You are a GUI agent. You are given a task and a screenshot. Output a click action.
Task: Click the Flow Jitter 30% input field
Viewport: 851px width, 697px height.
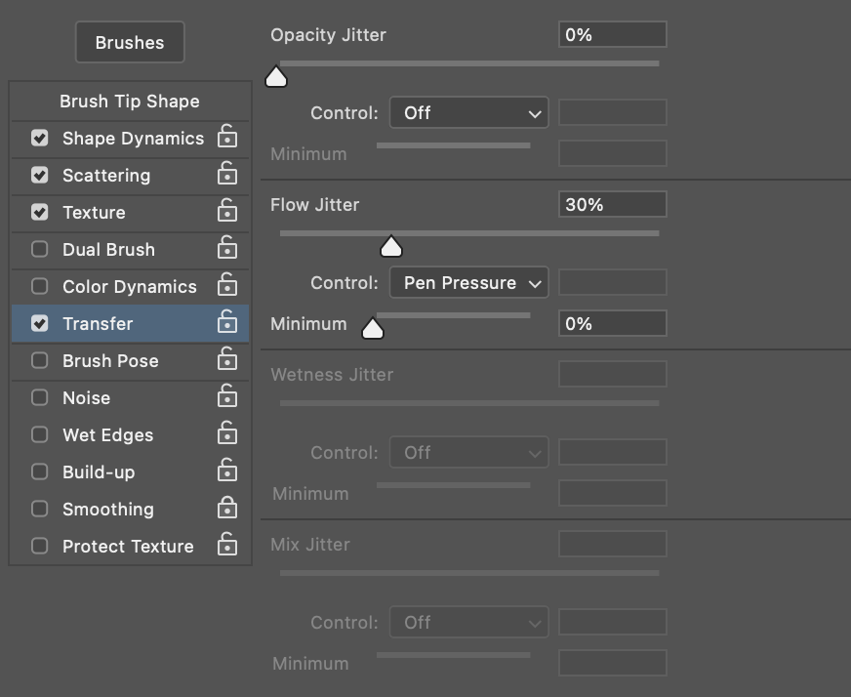[613, 205]
